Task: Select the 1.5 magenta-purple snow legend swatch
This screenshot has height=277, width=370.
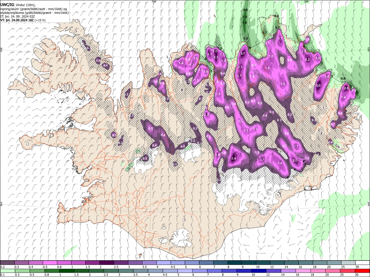Action: pyautogui.click(x=92, y=263)
